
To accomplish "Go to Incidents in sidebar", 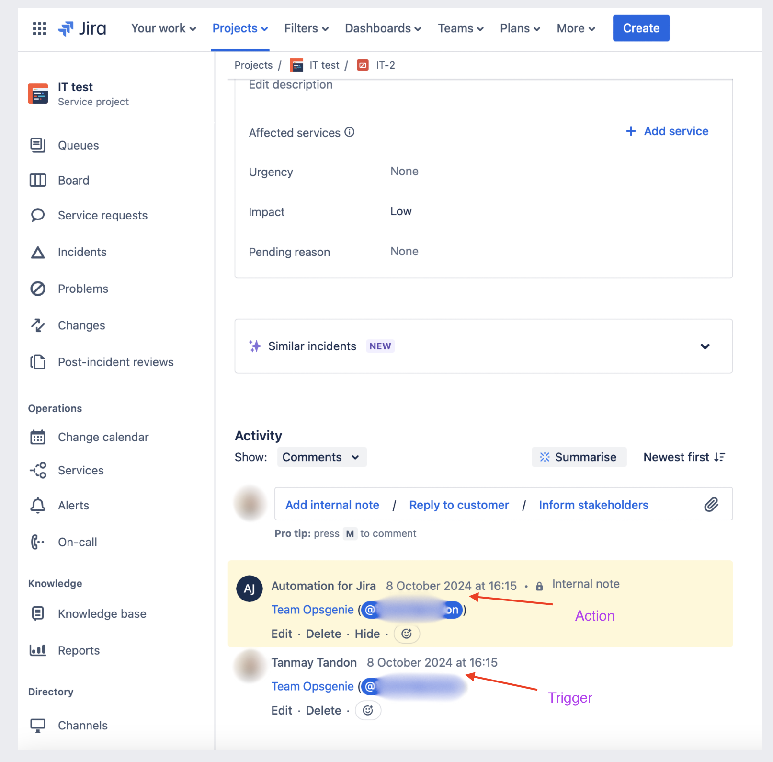I will 82,252.
